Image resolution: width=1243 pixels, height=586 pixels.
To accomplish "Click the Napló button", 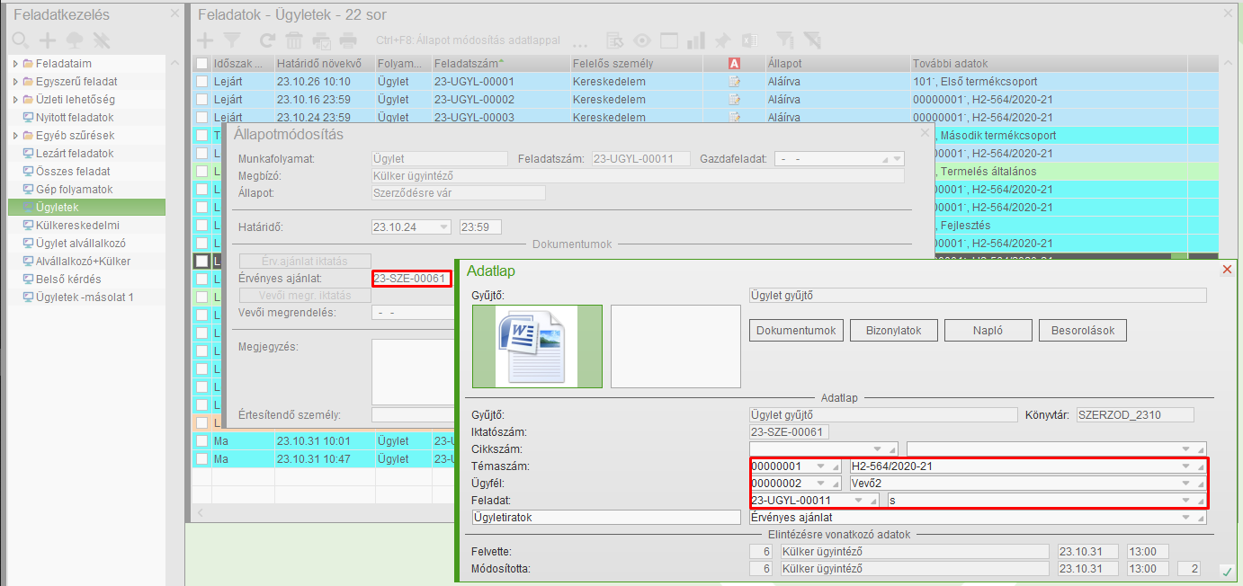I will coord(987,331).
